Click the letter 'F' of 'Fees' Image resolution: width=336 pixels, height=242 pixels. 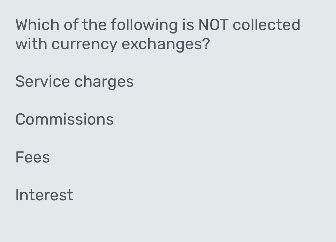coord(19,157)
